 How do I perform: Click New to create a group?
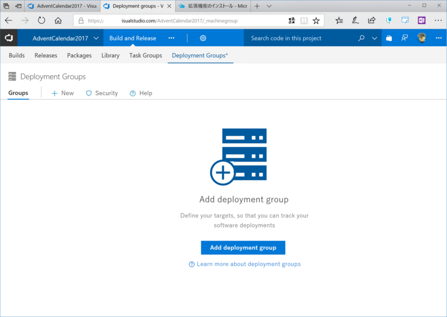pos(63,93)
